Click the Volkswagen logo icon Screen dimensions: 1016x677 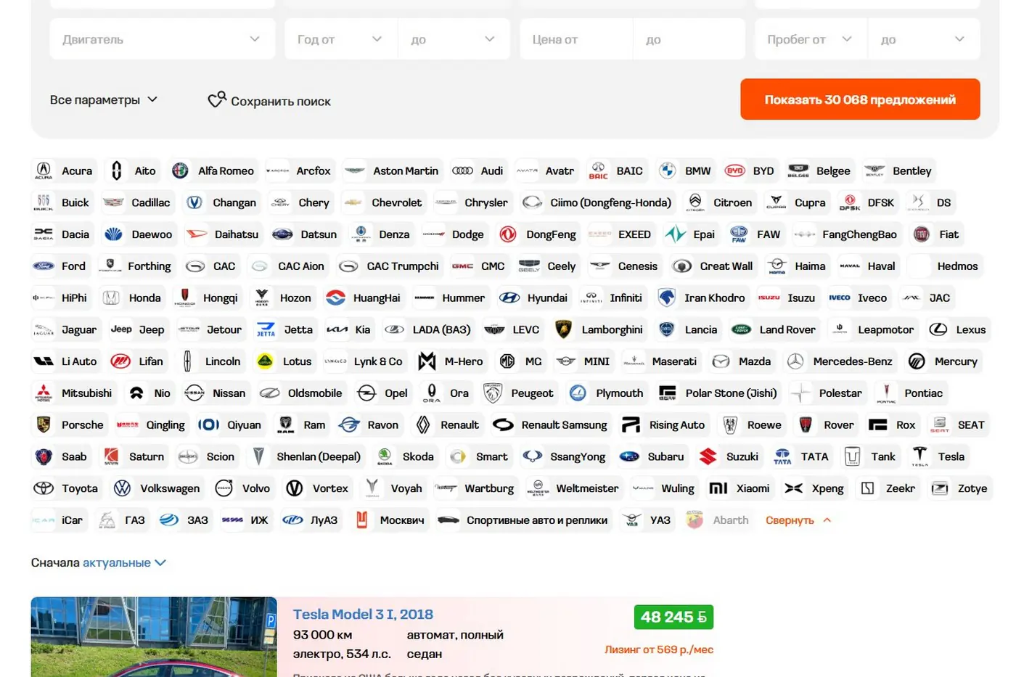[122, 488]
